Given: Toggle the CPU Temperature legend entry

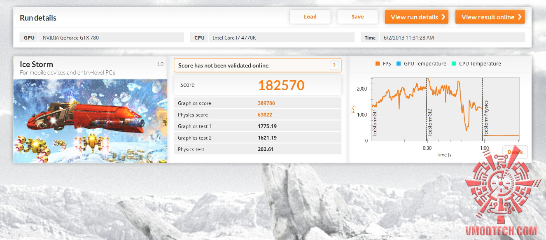Looking at the screenshot, I should pos(476,64).
